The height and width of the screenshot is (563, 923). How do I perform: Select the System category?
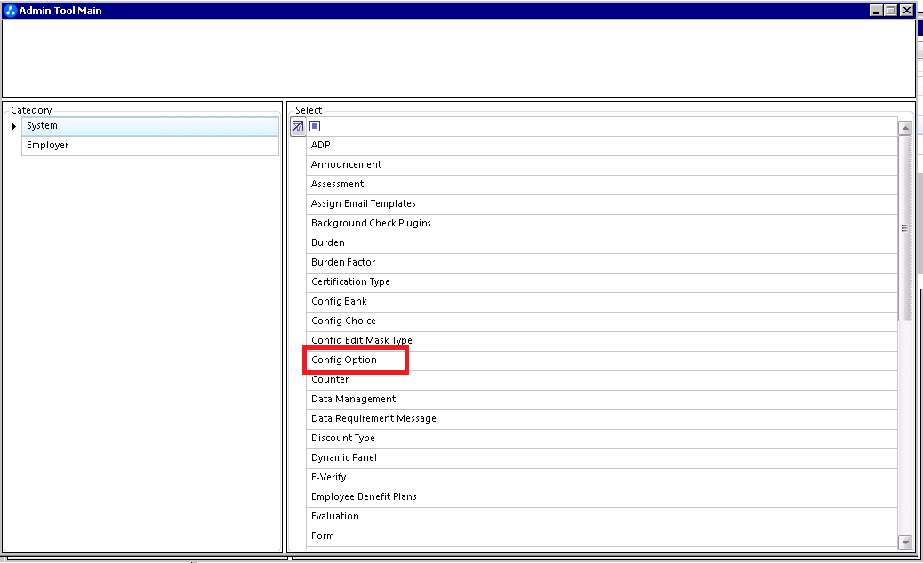tap(150, 126)
